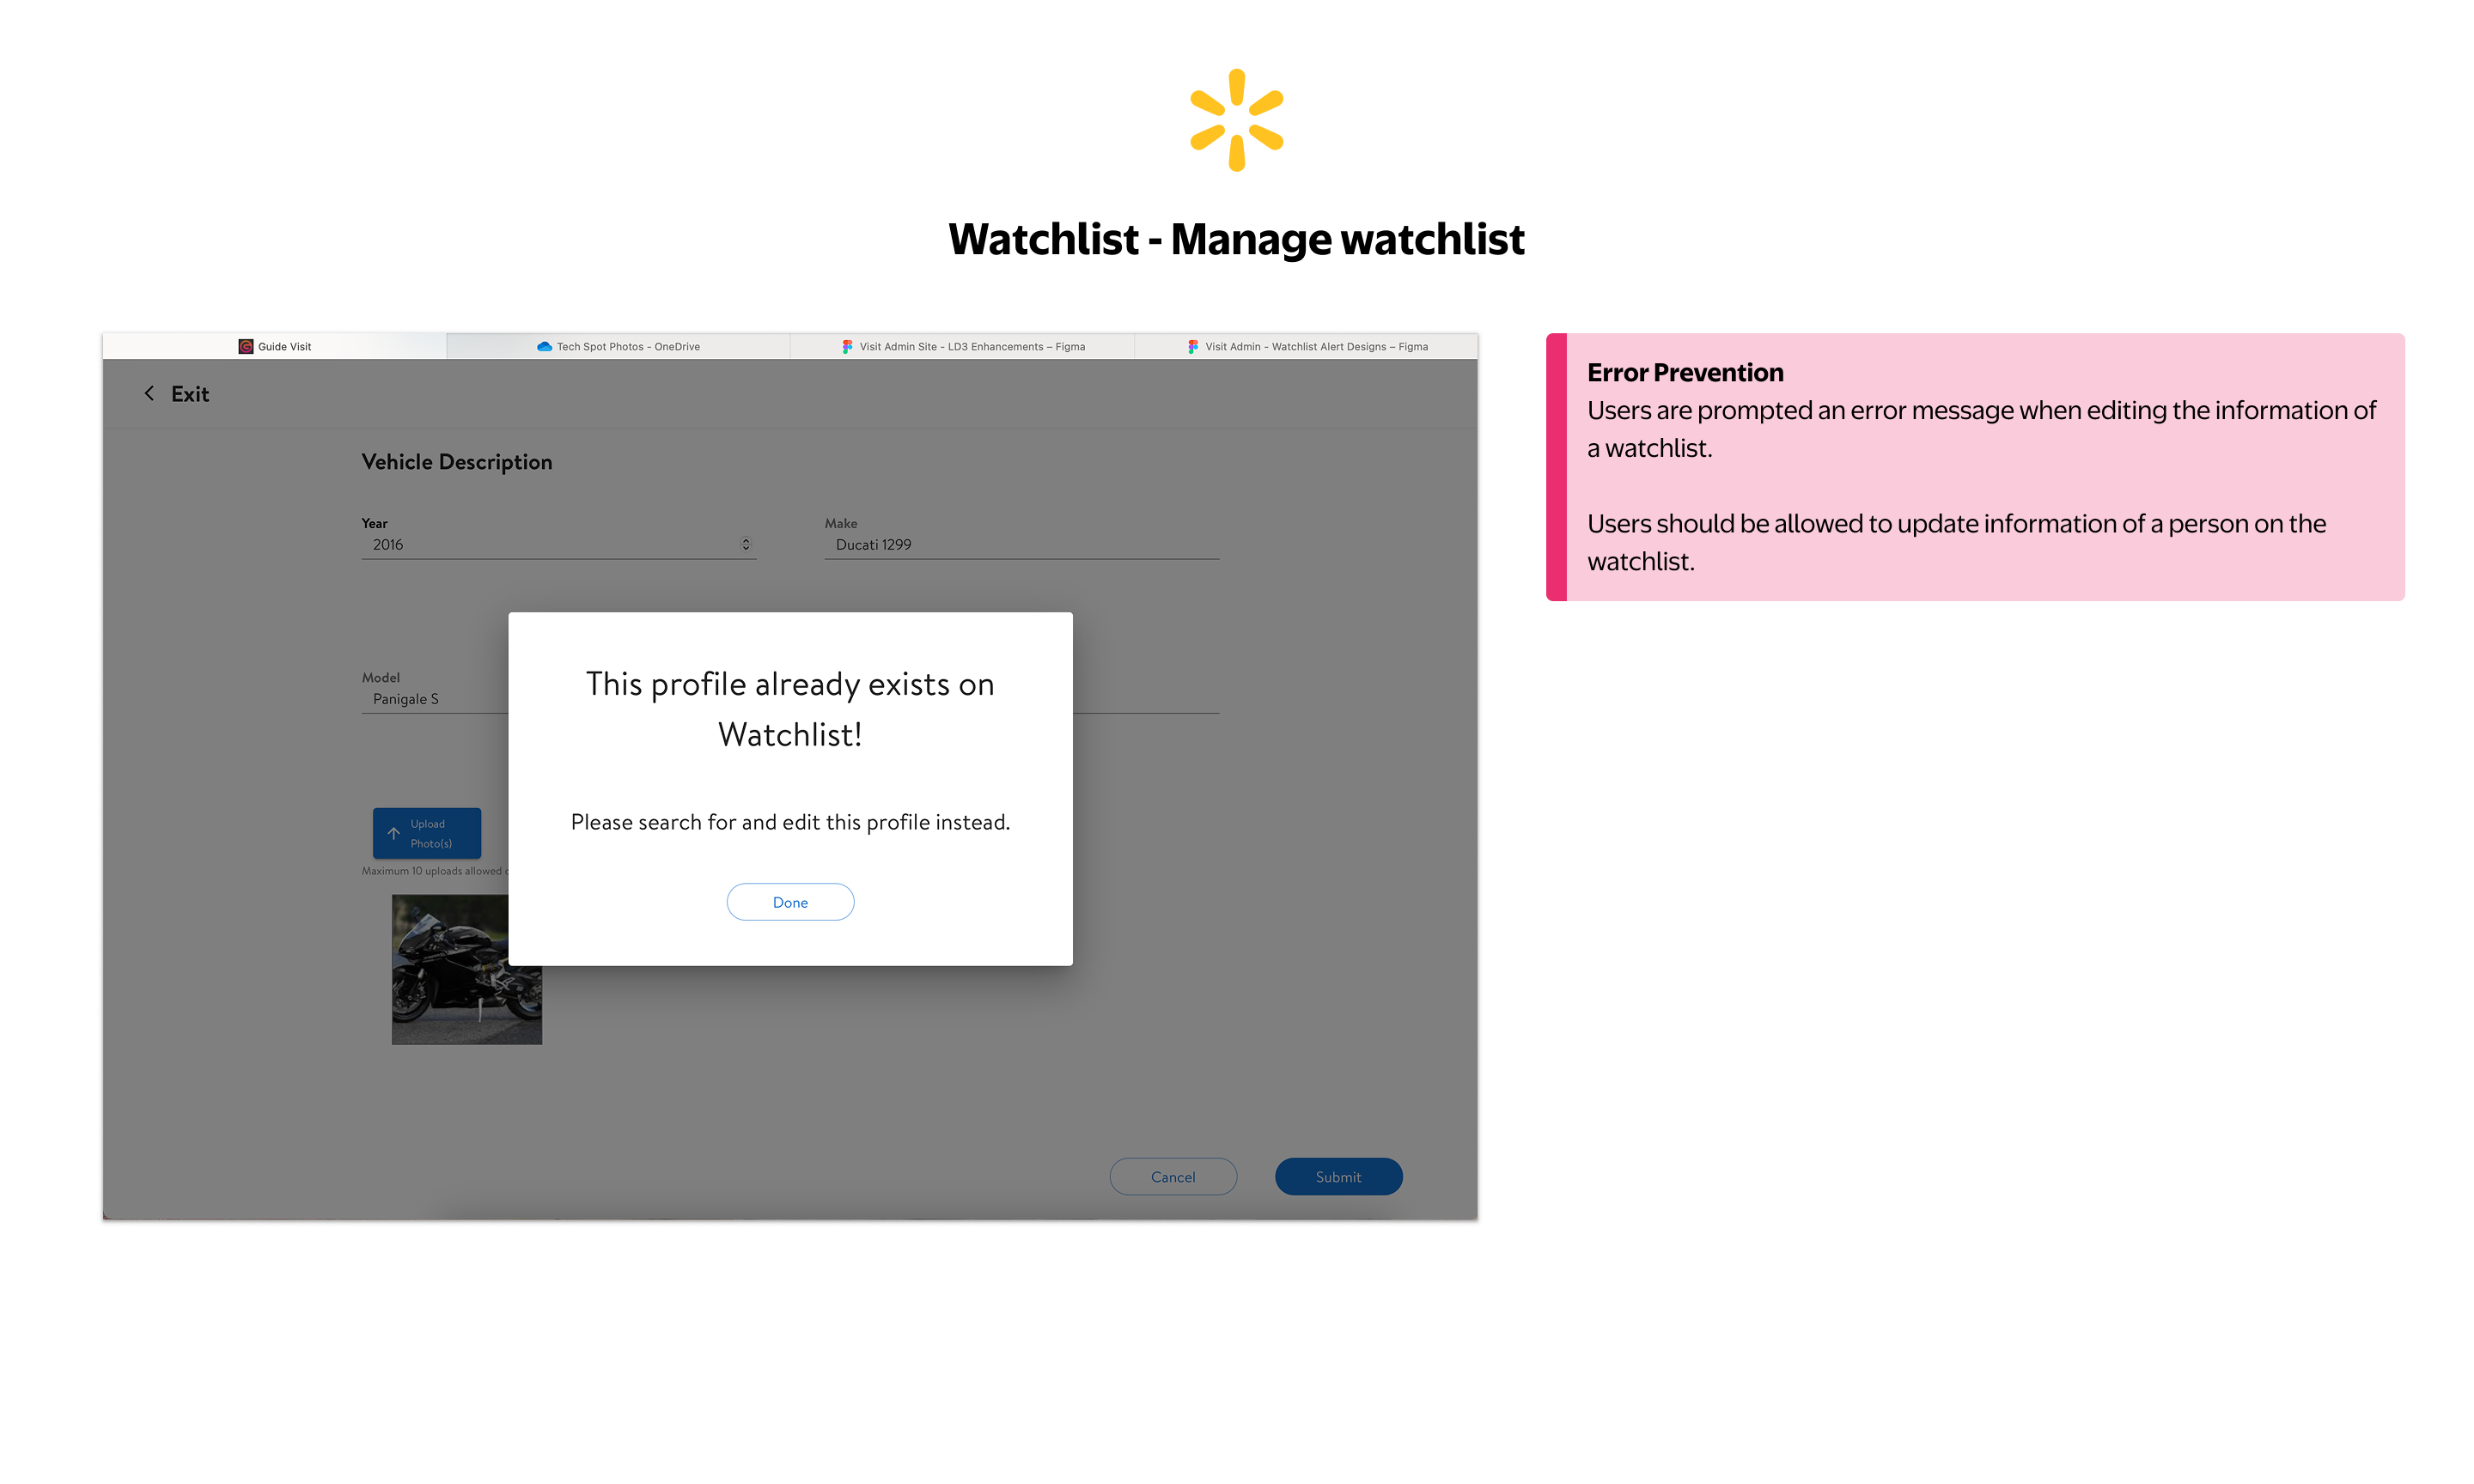Click the 'Vehicle Description' heading
The width and height of the screenshot is (2474, 1484).
pyautogui.click(x=456, y=462)
